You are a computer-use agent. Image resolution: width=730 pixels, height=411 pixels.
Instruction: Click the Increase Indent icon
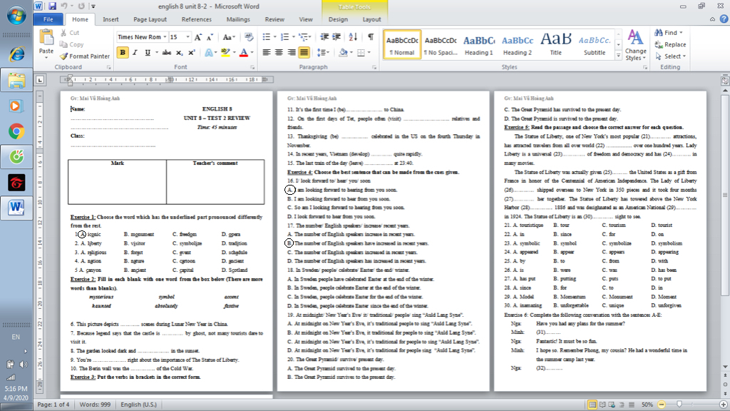coord(336,37)
